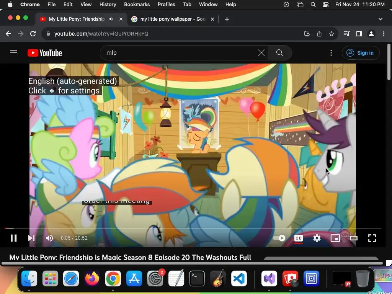Close the my little pony wallpaper tab
The image size is (392, 294).
[x=212, y=19]
